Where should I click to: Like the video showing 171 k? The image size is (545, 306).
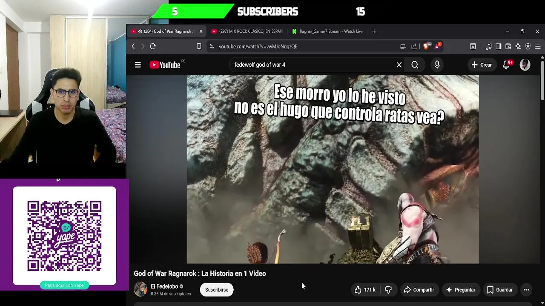coord(365,290)
